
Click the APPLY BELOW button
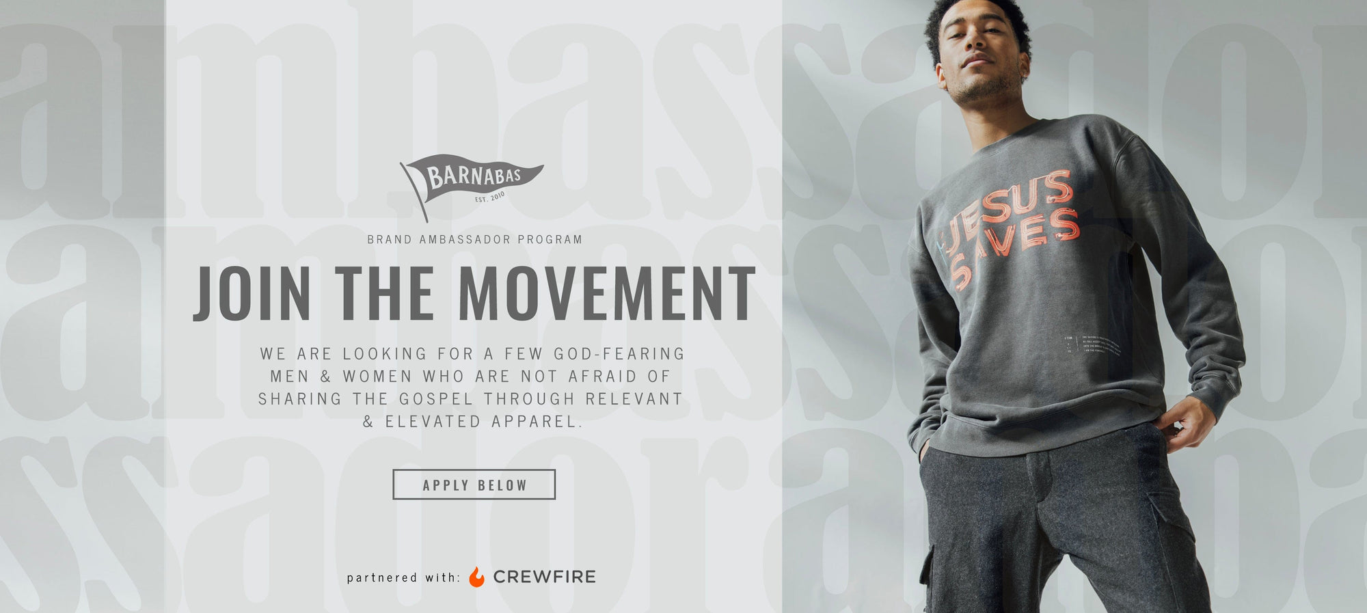[474, 485]
